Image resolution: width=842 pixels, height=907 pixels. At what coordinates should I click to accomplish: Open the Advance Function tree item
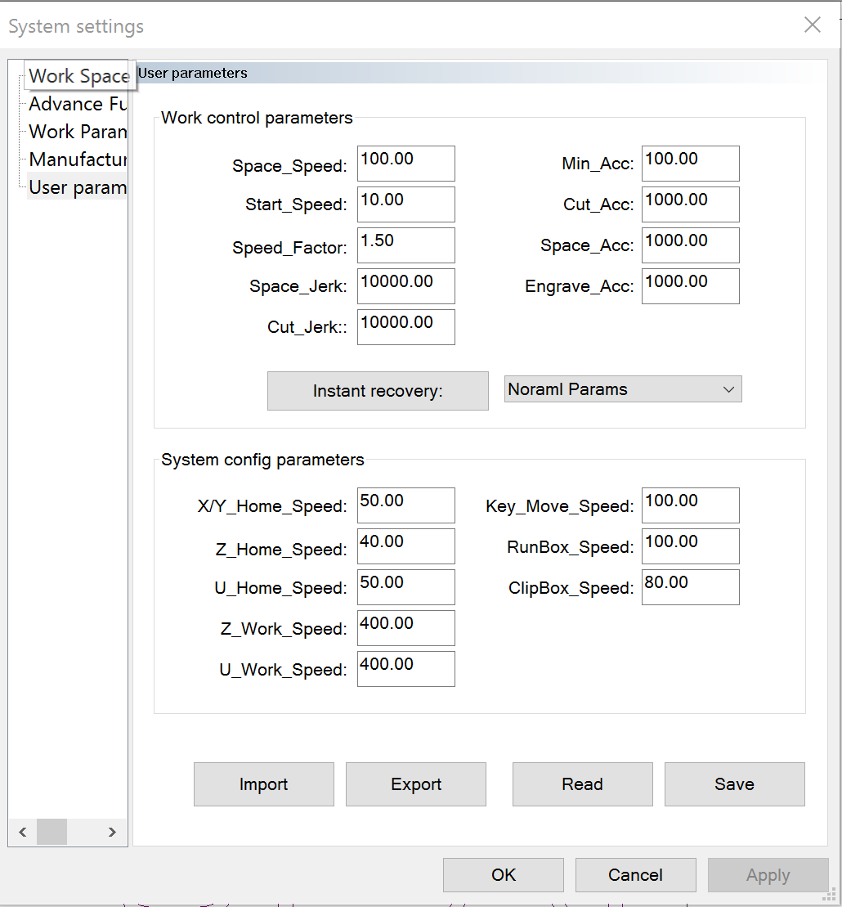(x=78, y=104)
